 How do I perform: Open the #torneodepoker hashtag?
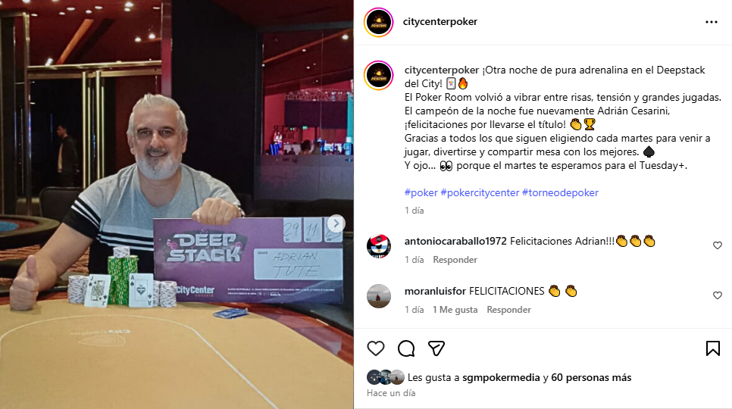[x=560, y=192]
